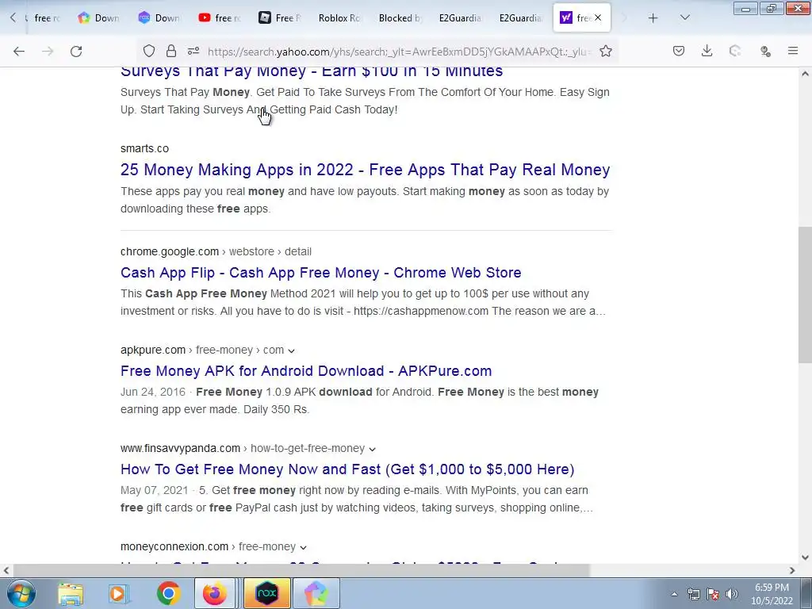Open site permissions icon in address bar
812x609 pixels.
[x=193, y=52]
